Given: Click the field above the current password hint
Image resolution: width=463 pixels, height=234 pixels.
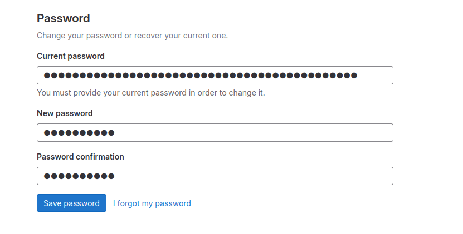Looking at the screenshot, I should (215, 76).
